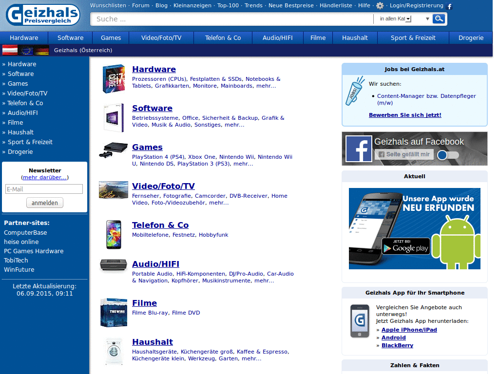Open the Kopfhörer link under Audio/HIFI
The image size is (499, 374).
pyautogui.click(x=185, y=280)
